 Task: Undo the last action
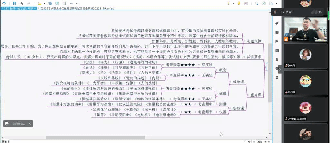22,3
